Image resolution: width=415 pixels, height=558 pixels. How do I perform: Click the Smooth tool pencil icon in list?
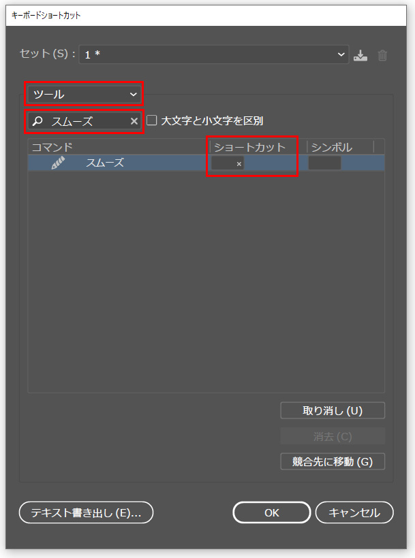(58, 163)
